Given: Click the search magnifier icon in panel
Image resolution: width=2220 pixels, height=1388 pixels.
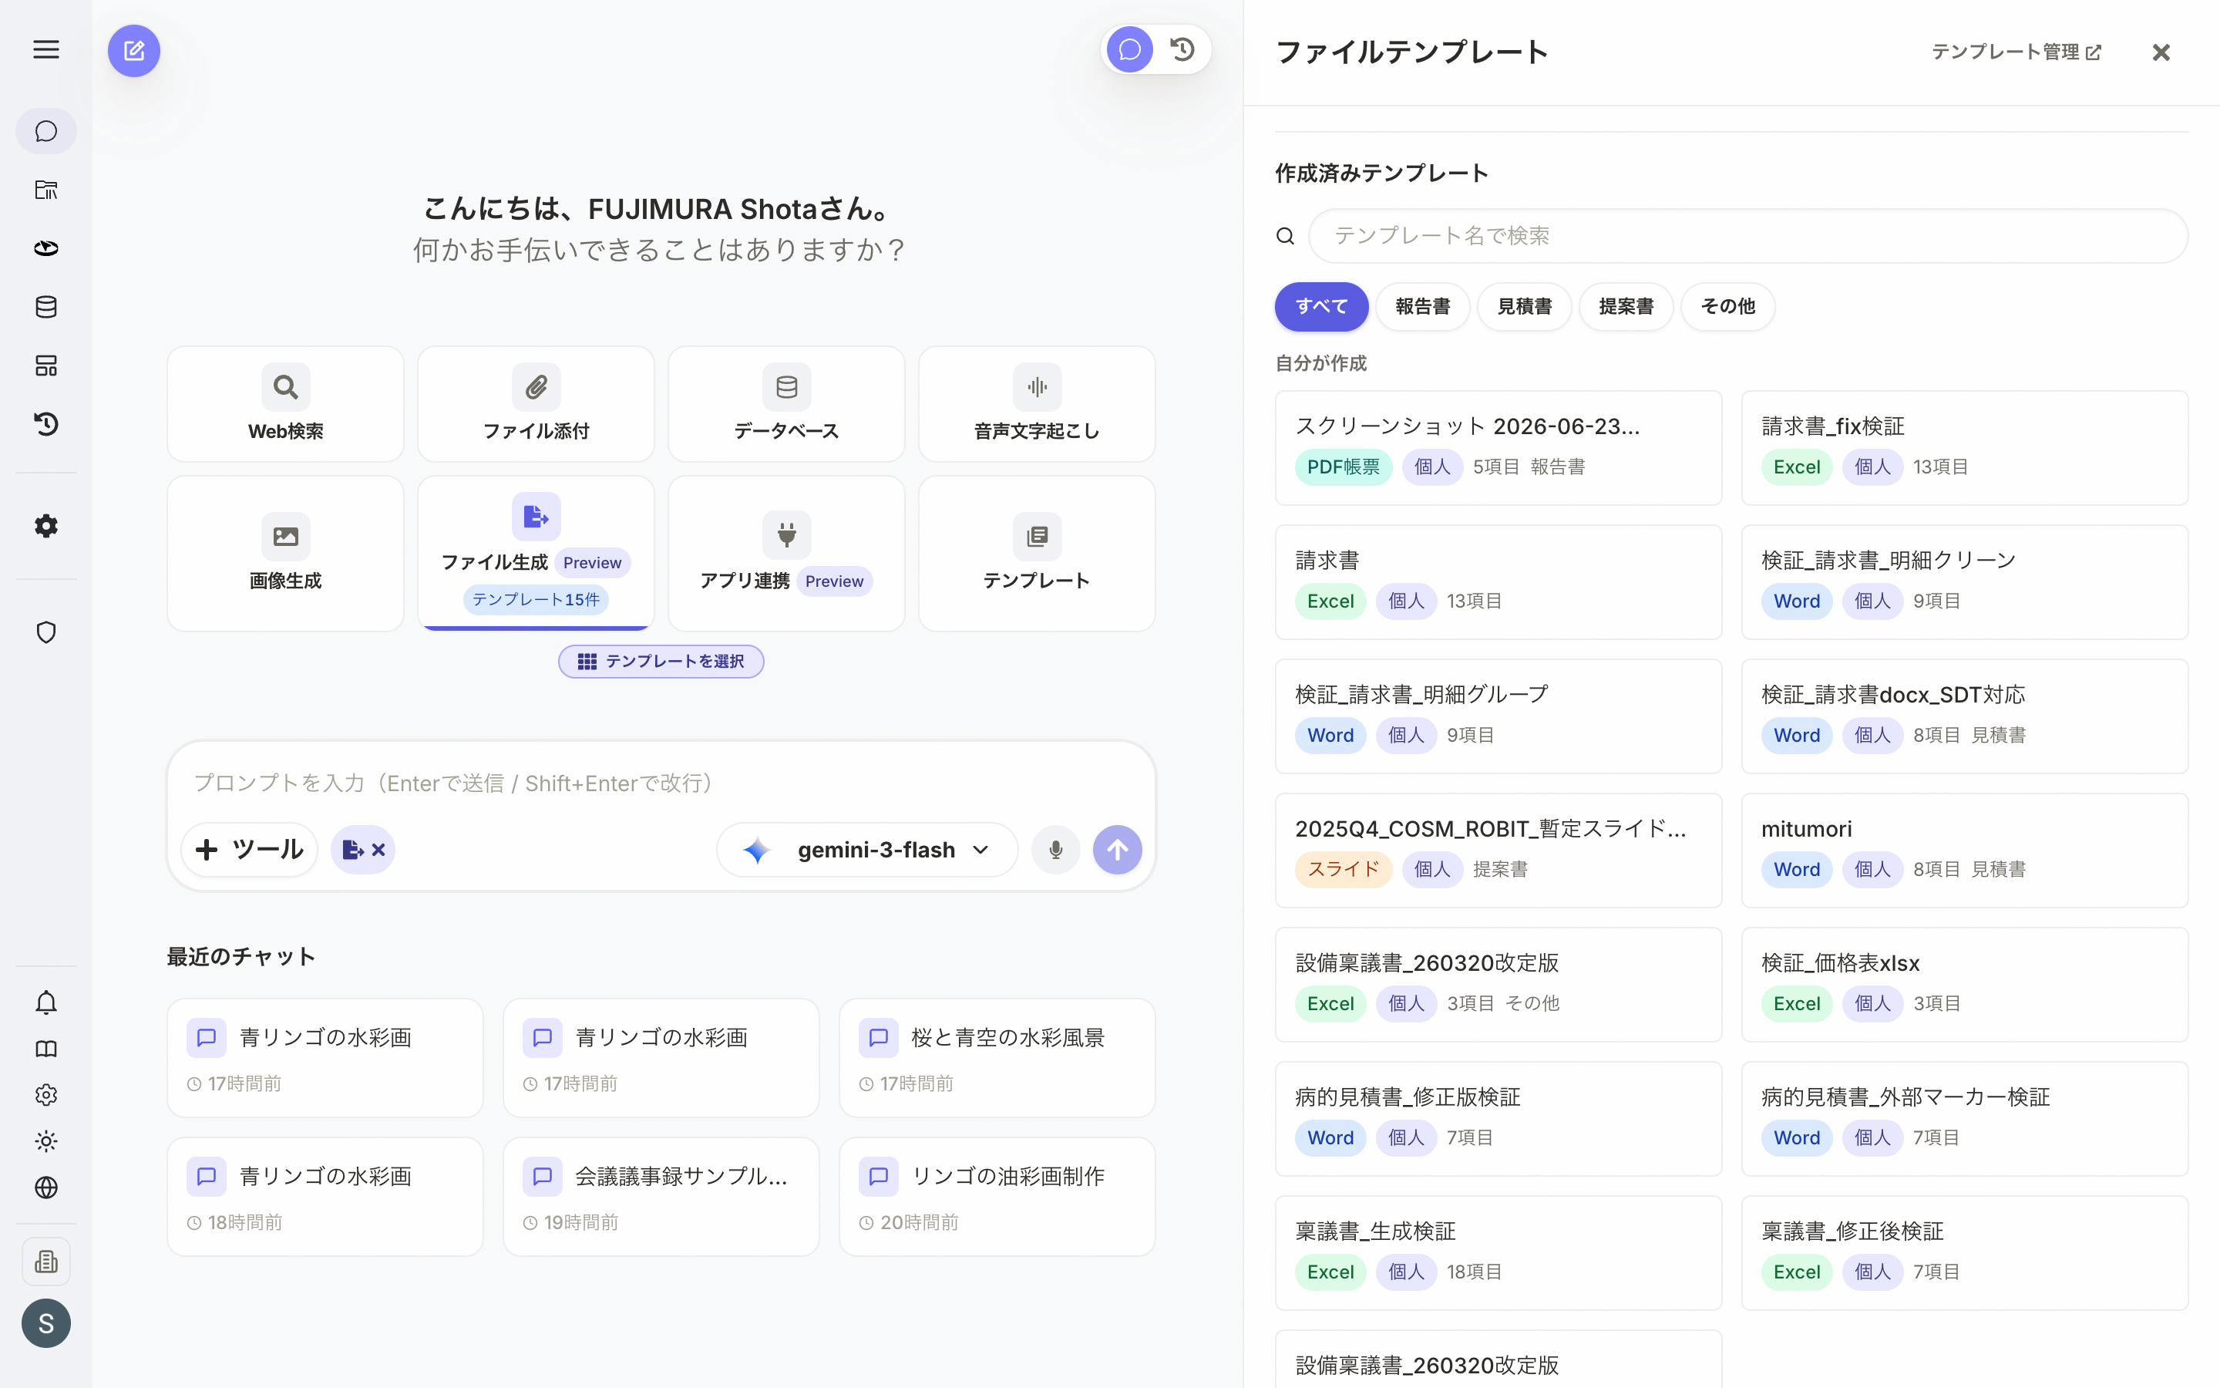Looking at the screenshot, I should click(x=1285, y=236).
